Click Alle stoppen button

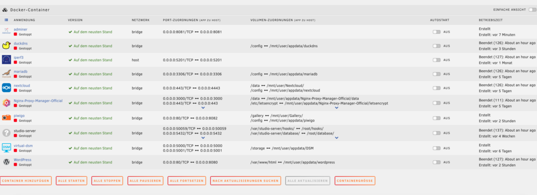coord(107,181)
